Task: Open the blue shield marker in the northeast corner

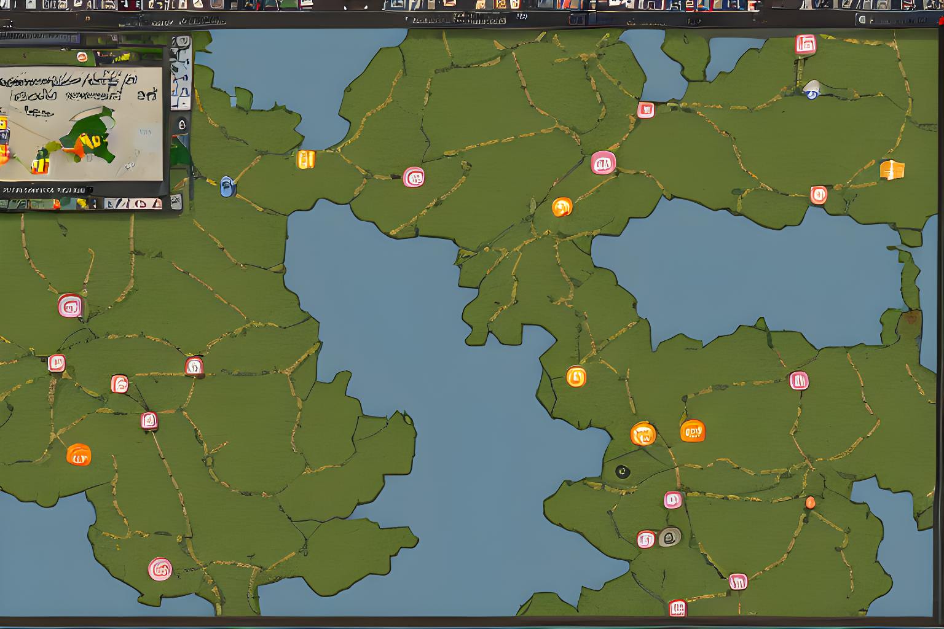Action: click(812, 93)
